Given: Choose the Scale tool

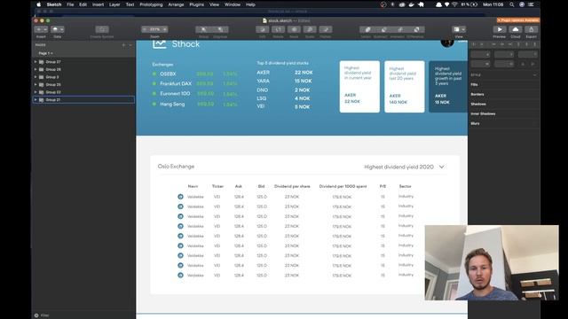Looking at the screenshot, I should tap(310, 29).
